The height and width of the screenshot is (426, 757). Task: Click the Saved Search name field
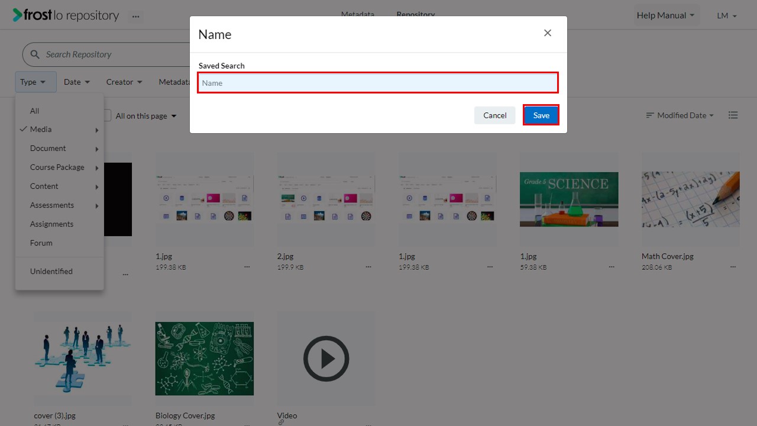(378, 83)
